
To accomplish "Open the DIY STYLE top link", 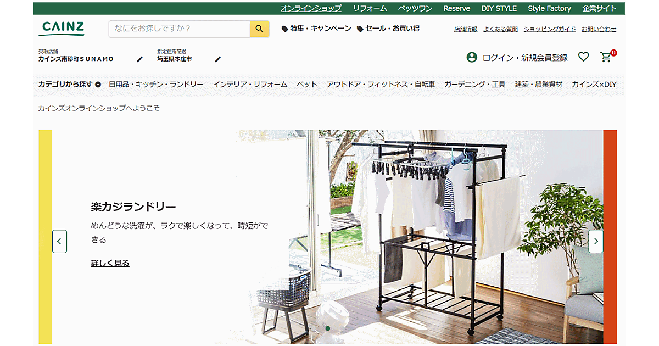I will [499, 8].
